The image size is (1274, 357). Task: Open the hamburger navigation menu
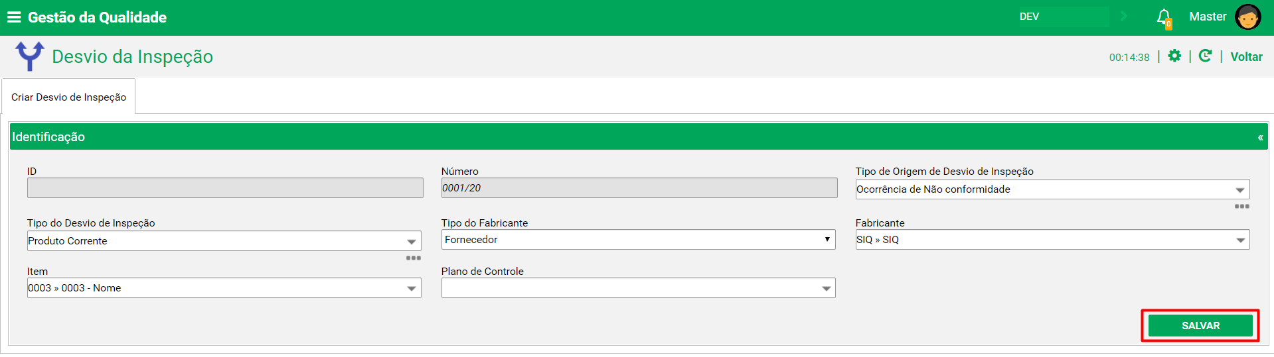[14, 17]
